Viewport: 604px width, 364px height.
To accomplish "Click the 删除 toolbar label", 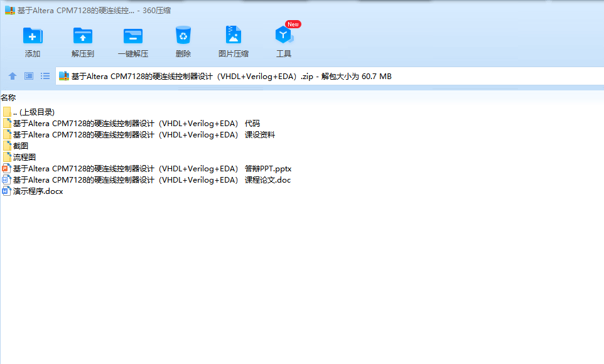I will pos(183,54).
